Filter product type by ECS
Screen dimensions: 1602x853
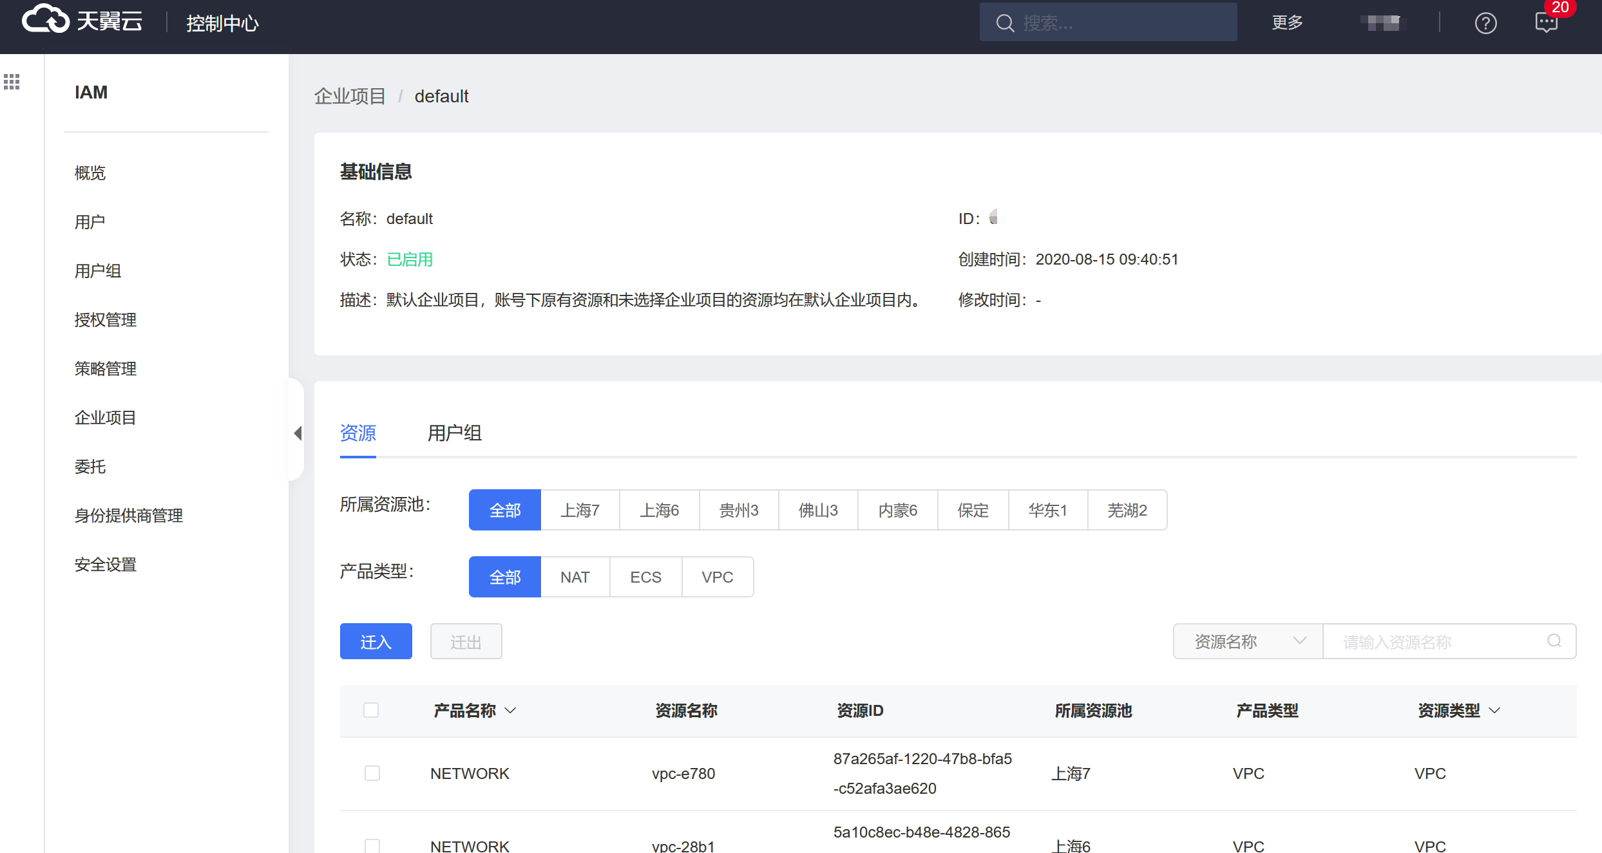(646, 577)
